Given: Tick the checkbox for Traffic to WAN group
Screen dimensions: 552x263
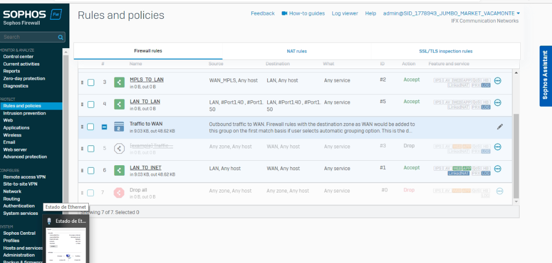Looking at the screenshot, I should tap(91, 127).
